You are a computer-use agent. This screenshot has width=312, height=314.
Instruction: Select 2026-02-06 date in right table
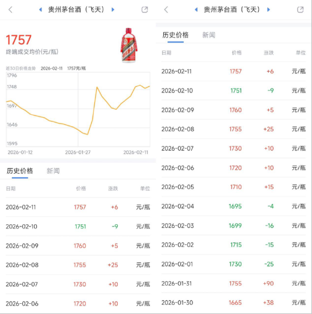click(x=178, y=168)
